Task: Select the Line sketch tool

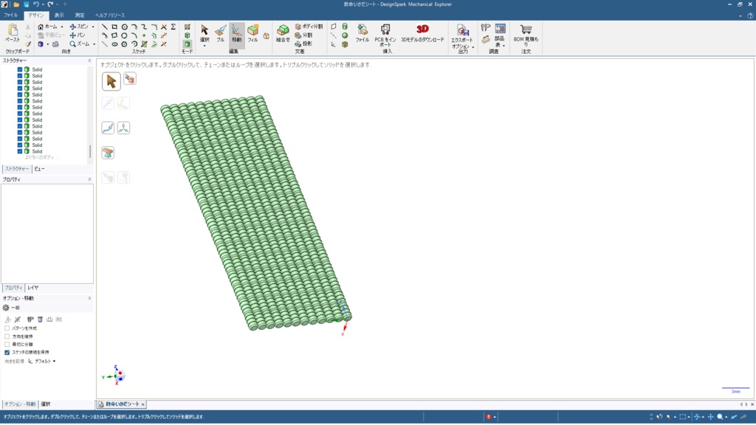Action: 104,27
